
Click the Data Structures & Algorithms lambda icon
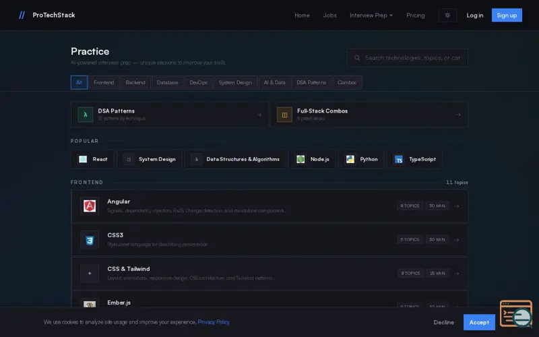coord(196,159)
